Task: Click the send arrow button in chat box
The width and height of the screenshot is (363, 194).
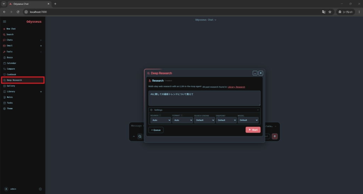Action: (275, 136)
